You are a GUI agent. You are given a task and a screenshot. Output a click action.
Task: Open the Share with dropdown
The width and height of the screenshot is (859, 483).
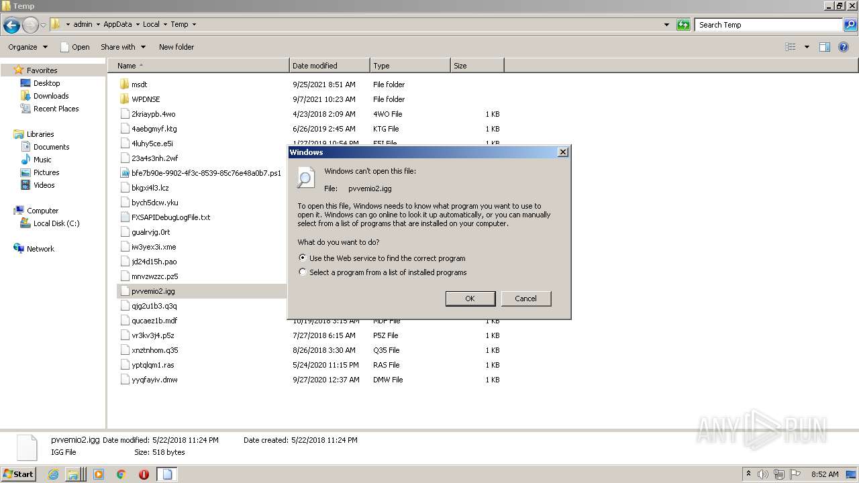123,47
